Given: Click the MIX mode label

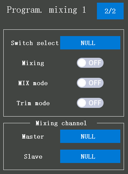Looking at the screenshot, I should [x=33, y=83].
